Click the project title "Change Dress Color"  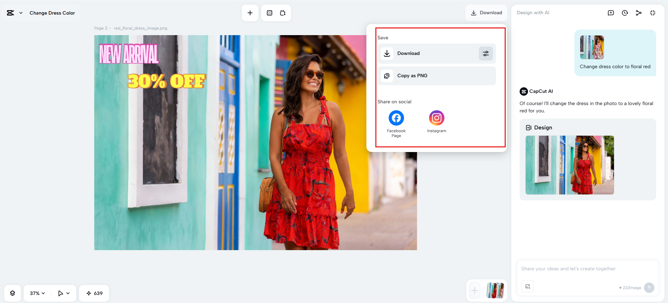(x=52, y=13)
